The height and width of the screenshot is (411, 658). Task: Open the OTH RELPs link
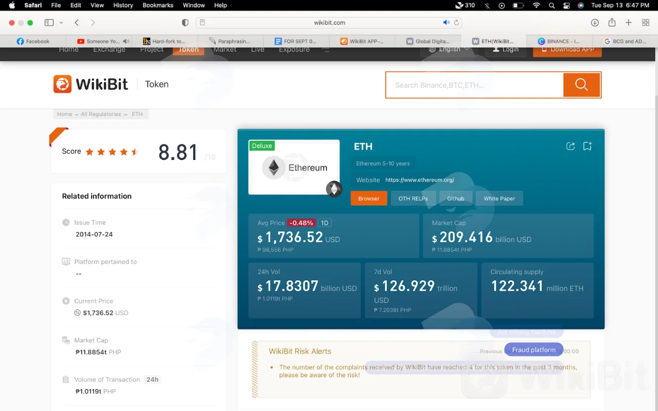[413, 198]
